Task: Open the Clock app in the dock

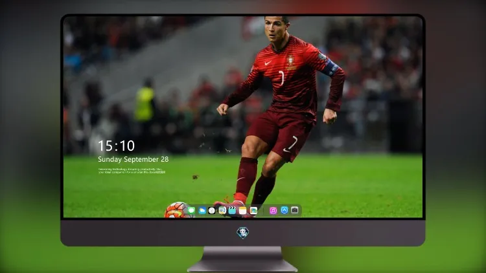Action: pos(212,210)
